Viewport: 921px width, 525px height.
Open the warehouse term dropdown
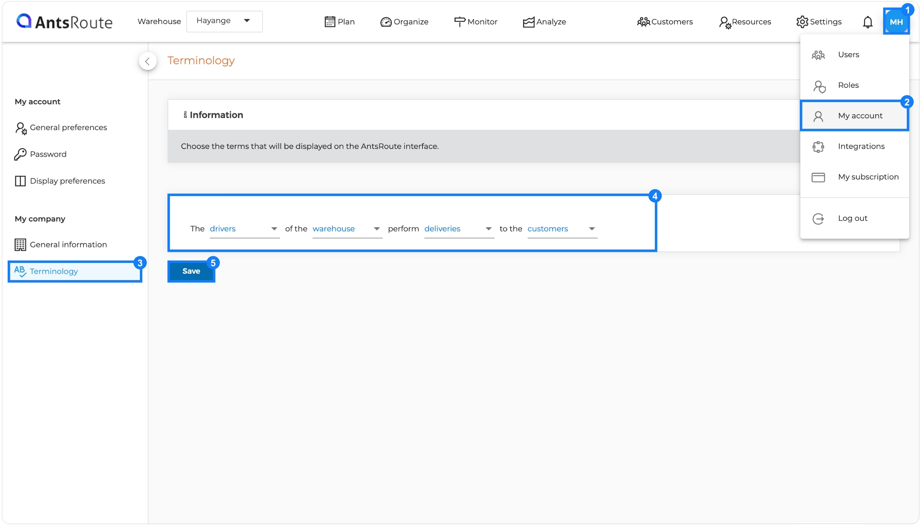[347, 229]
